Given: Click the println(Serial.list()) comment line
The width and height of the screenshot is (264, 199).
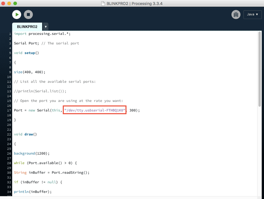Looking at the screenshot, I should pyautogui.click(x=40, y=91).
